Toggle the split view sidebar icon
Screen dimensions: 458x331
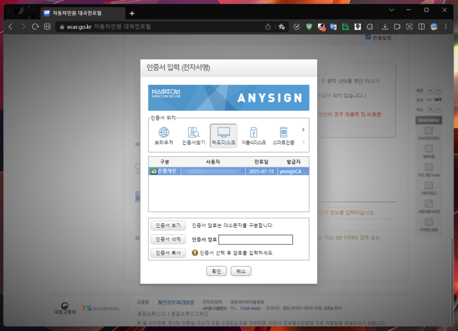421,27
